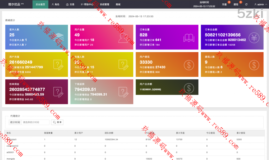Image resolution: width=269 pixels, height=160 pixels.
Task: Open the 角色 menu
Action: point(55,4)
